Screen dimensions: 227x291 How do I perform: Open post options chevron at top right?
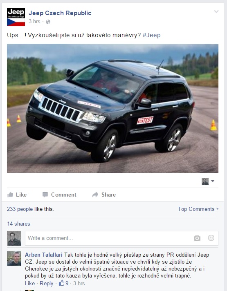click(x=216, y=12)
